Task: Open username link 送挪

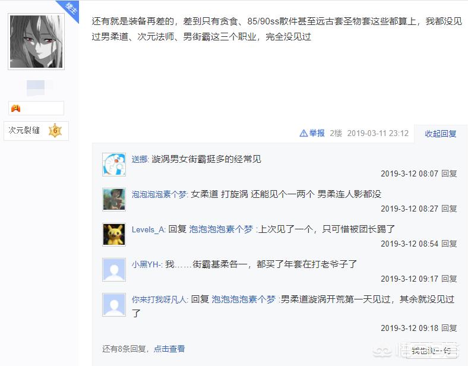Action: pos(140,159)
